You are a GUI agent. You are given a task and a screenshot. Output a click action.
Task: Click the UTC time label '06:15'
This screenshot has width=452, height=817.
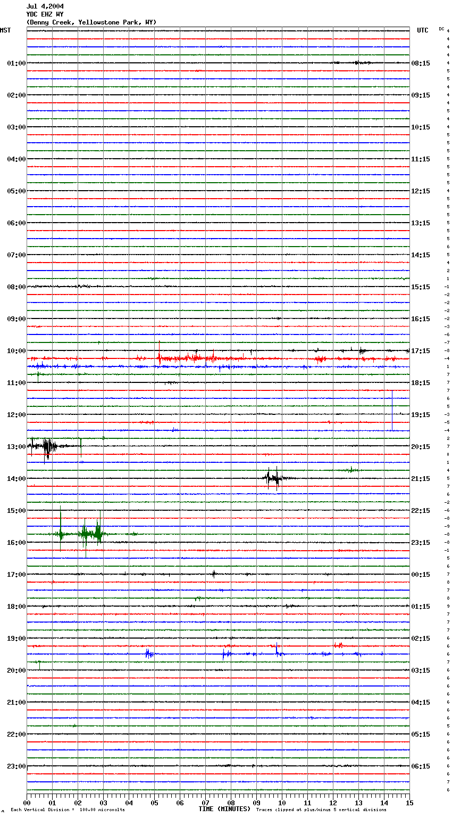point(421,766)
